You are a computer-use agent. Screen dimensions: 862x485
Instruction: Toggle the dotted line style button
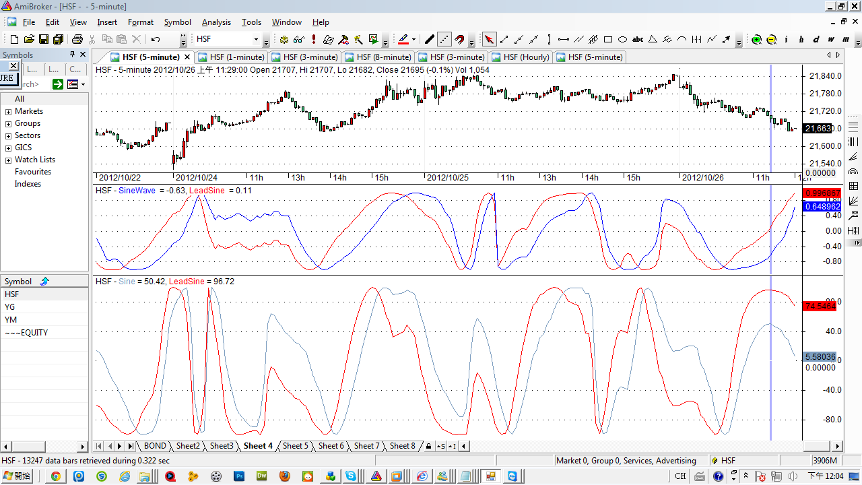pyautogui.click(x=444, y=40)
